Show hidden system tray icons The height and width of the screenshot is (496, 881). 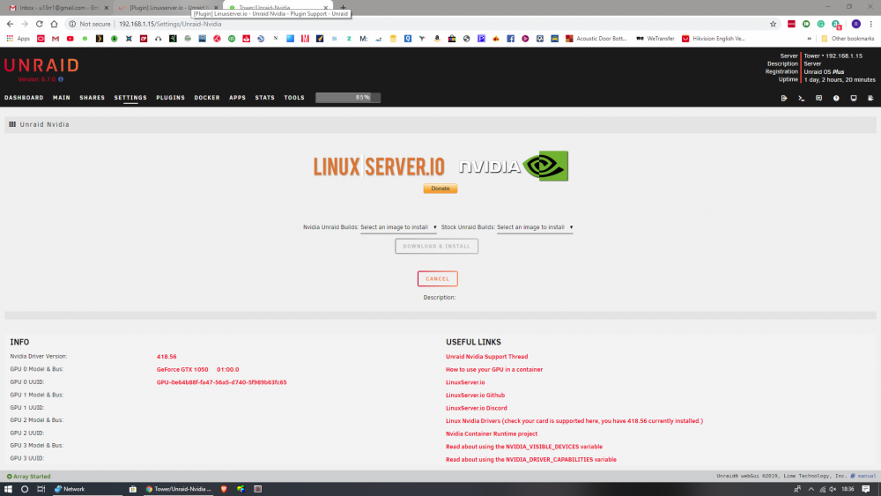(x=811, y=489)
